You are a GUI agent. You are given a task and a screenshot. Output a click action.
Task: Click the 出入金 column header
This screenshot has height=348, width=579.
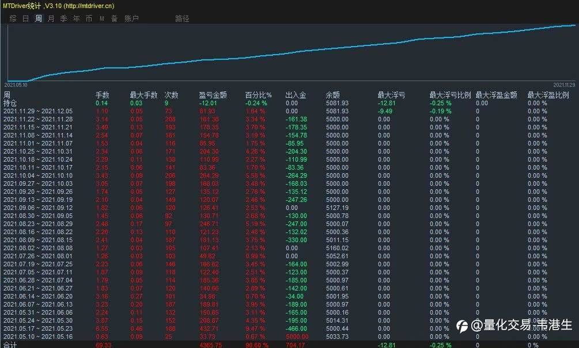(x=296, y=95)
